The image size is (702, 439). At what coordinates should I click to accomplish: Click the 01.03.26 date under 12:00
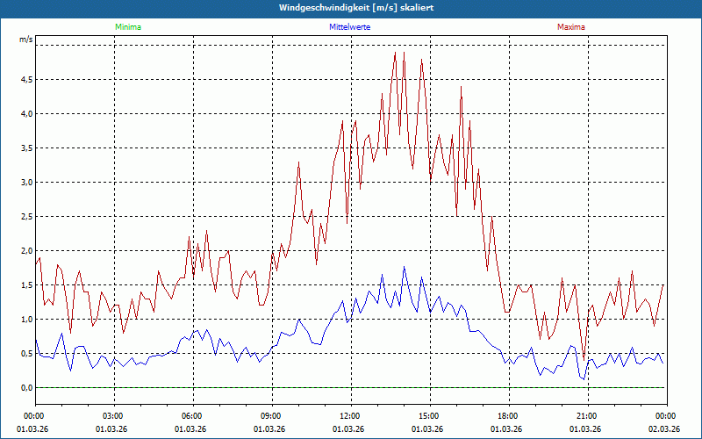click(348, 429)
